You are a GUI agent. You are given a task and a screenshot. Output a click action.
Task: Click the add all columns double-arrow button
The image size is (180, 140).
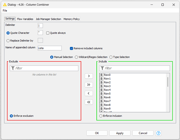click(x=89, y=85)
